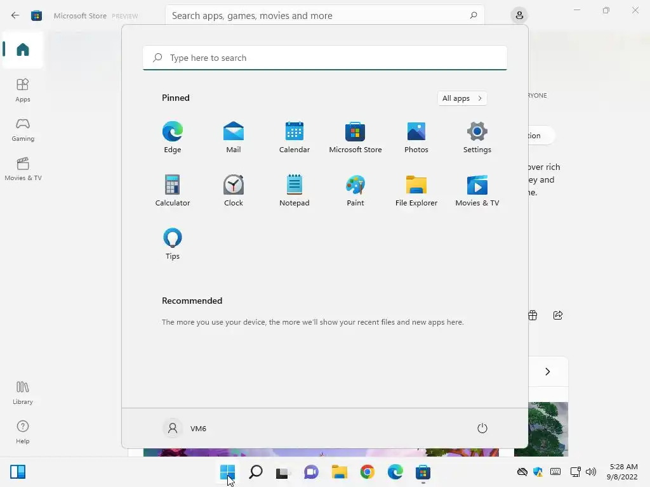Go to Home in Microsoft Store sidebar
The image size is (650, 487).
(x=23, y=49)
